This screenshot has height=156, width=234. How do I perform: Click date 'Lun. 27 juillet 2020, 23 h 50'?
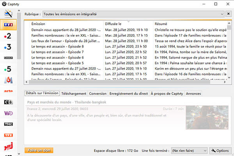[126, 47]
